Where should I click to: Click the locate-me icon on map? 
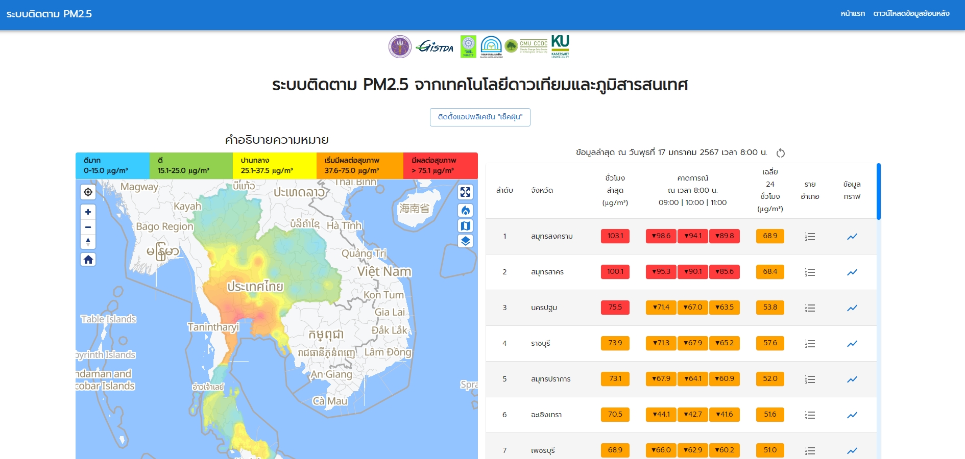pos(88,192)
